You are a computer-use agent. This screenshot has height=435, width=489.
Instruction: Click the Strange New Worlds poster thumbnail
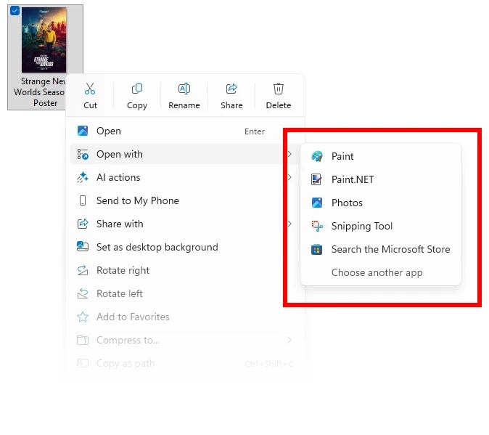tap(44, 40)
